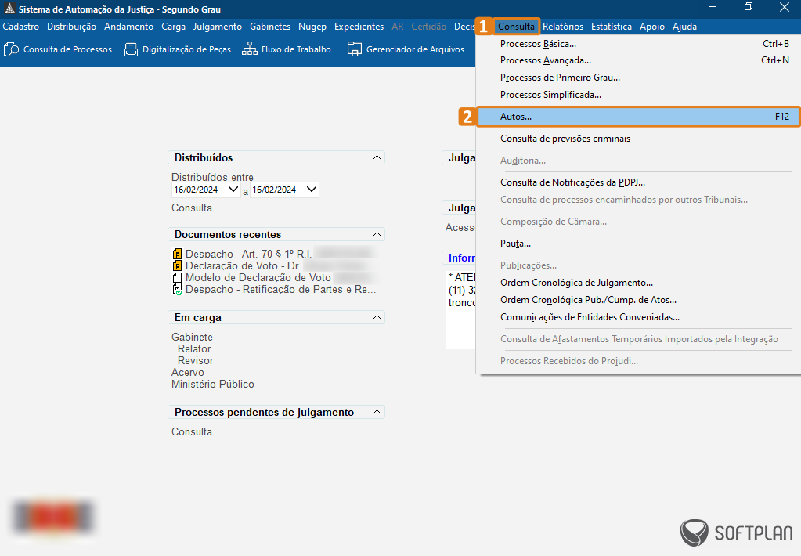This screenshot has height=556, width=801.
Task: Click the Consulta menu in menu bar
Action: tap(517, 27)
